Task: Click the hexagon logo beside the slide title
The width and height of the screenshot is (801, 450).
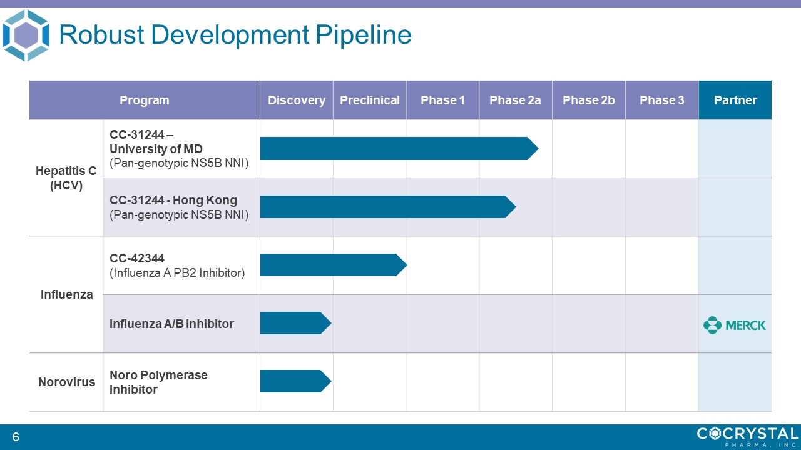Action: tap(25, 35)
